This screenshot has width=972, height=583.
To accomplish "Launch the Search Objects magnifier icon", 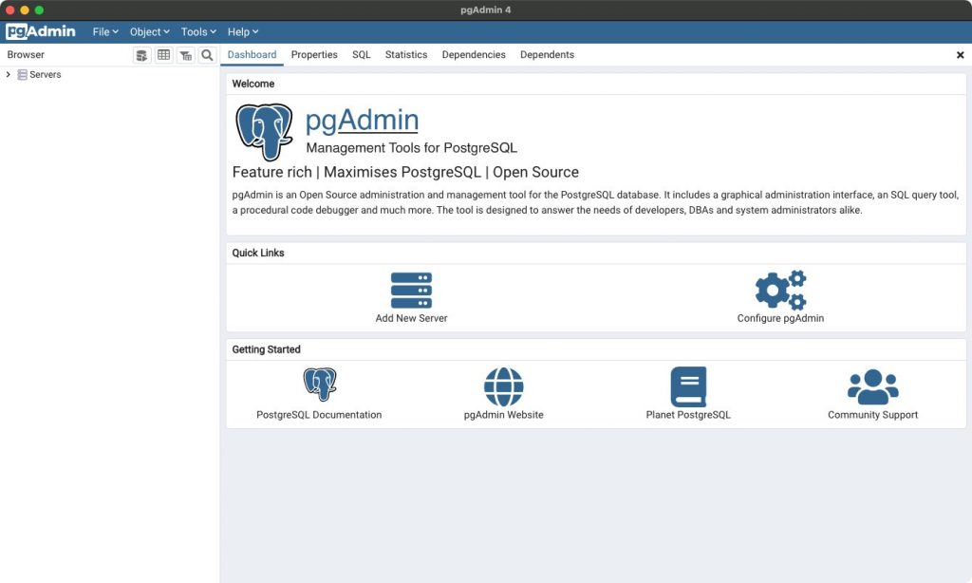I will (206, 55).
